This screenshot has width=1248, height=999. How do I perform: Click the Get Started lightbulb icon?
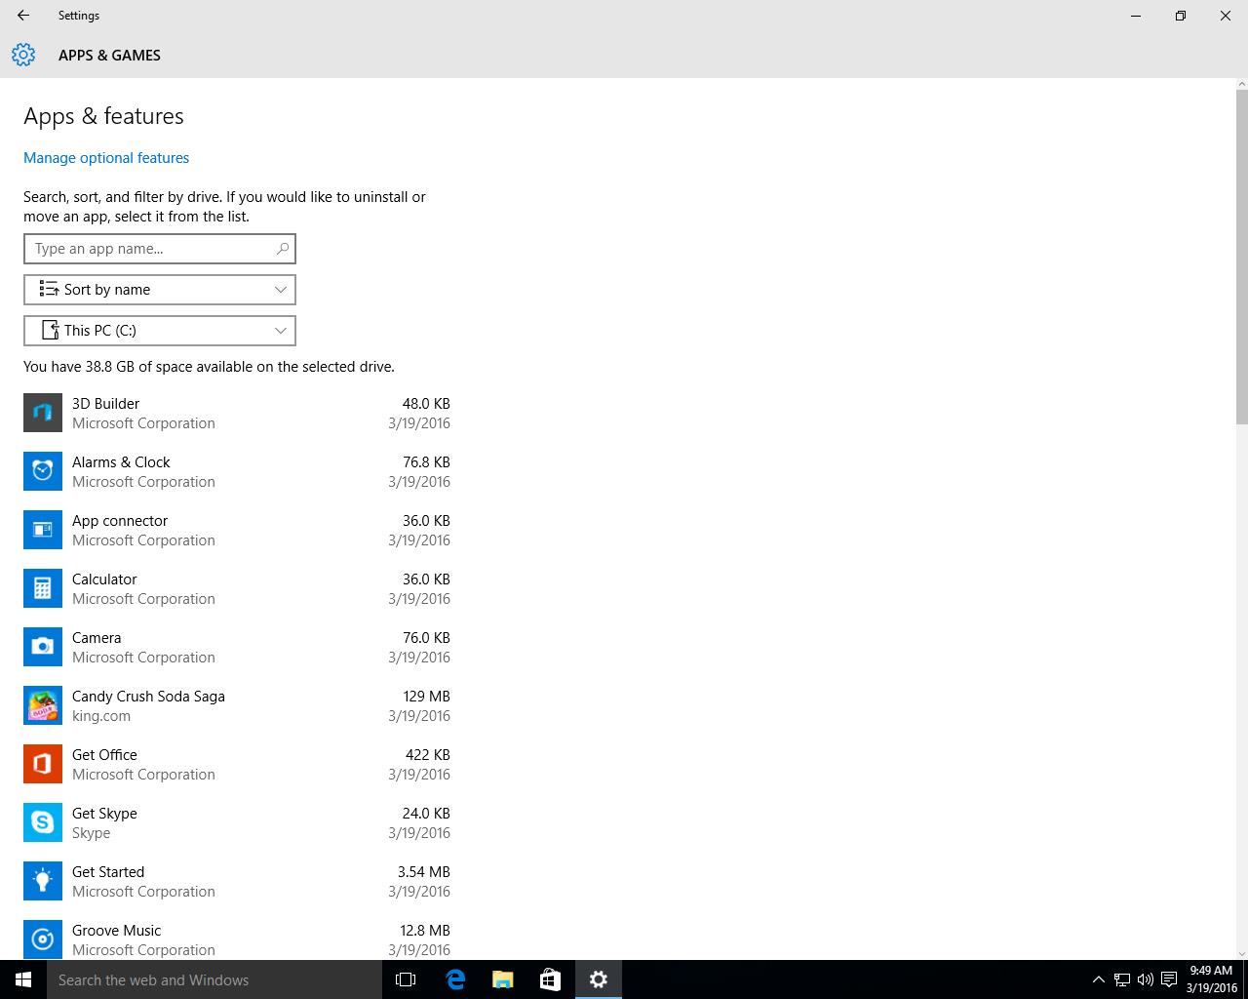click(43, 881)
